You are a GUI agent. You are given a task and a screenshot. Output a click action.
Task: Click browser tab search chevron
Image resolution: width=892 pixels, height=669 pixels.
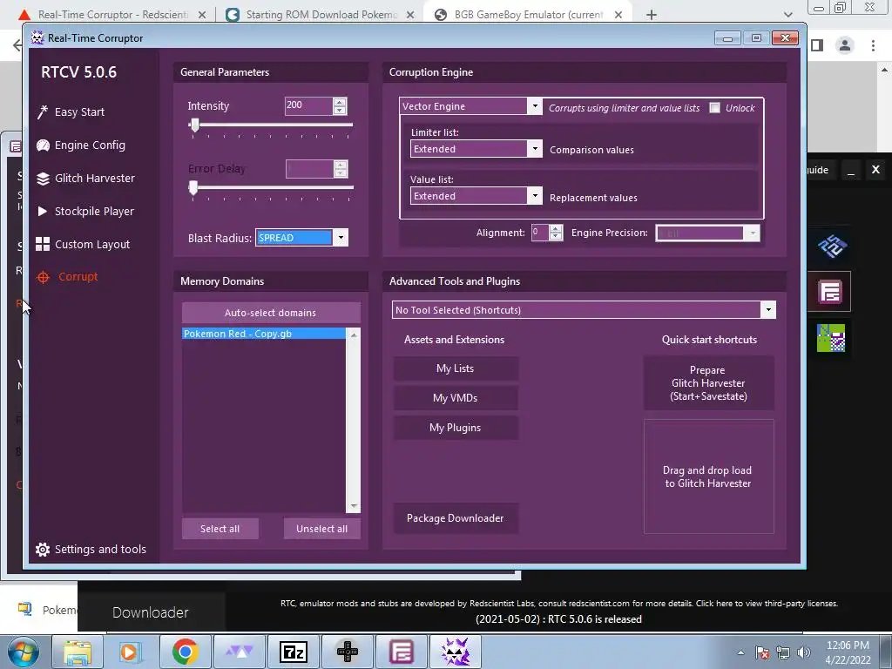pos(787,15)
